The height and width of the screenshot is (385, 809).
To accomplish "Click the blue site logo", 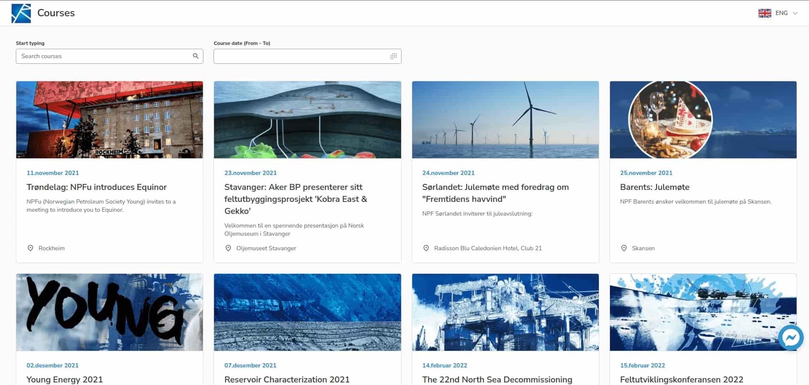I will pyautogui.click(x=21, y=13).
